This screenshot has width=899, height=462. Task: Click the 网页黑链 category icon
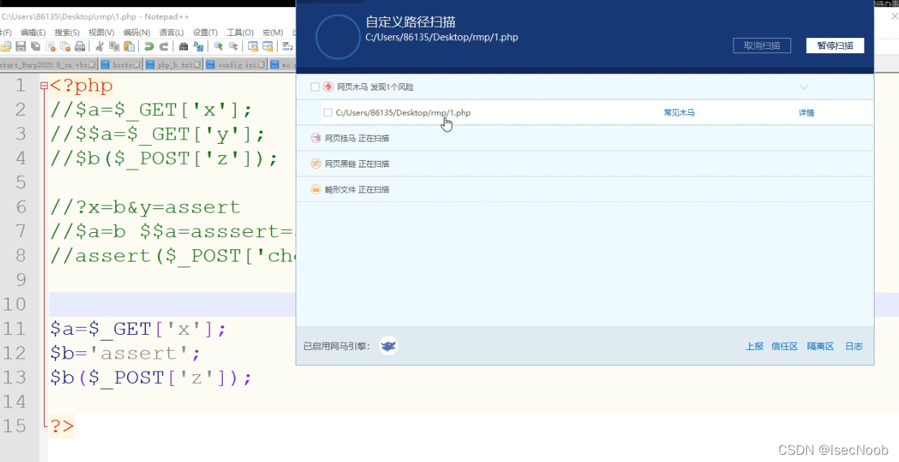(x=315, y=164)
